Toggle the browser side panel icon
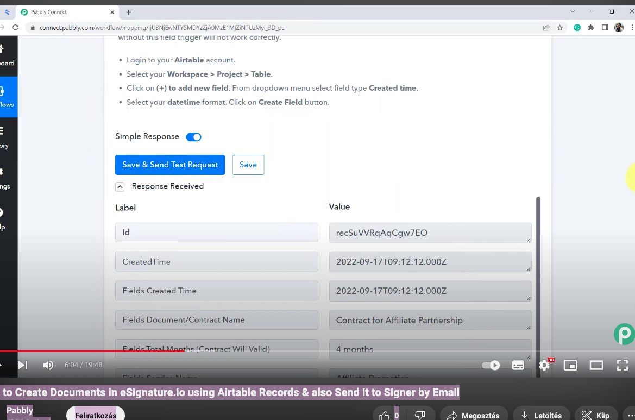Image resolution: width=635 pixels, height=420 pixels. [x=605, y=28]
